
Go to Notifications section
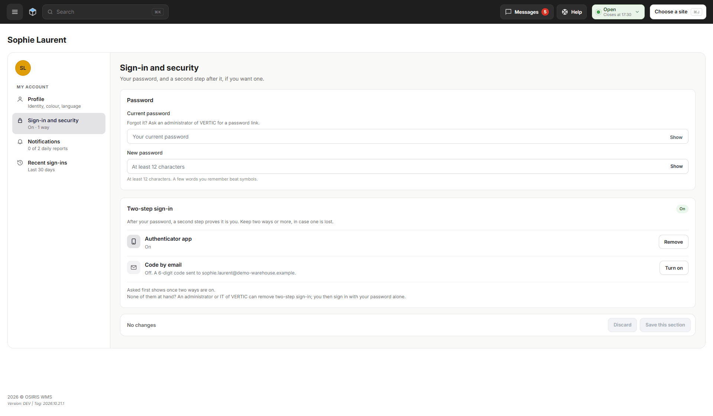[59, 145]
